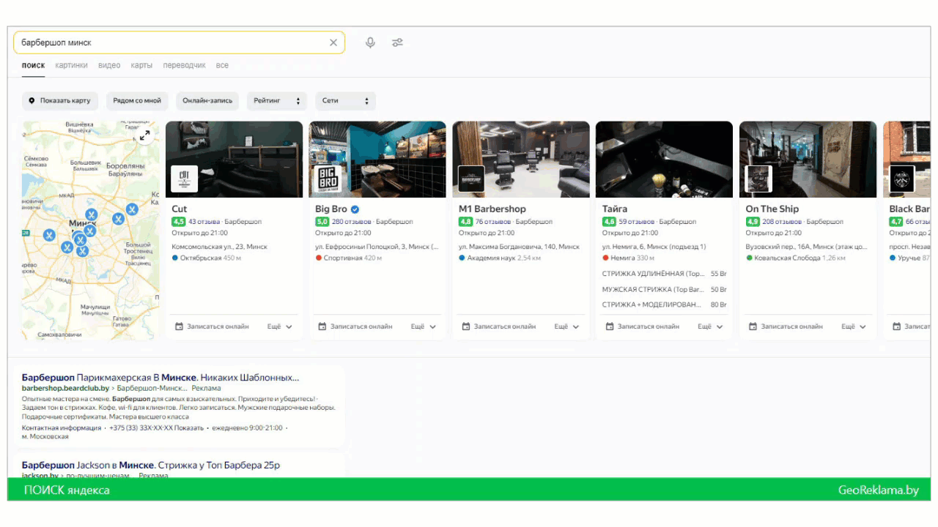Click the 43 отзыва reviews link
This screenshot has width=938, height=527.
[204, 222]
